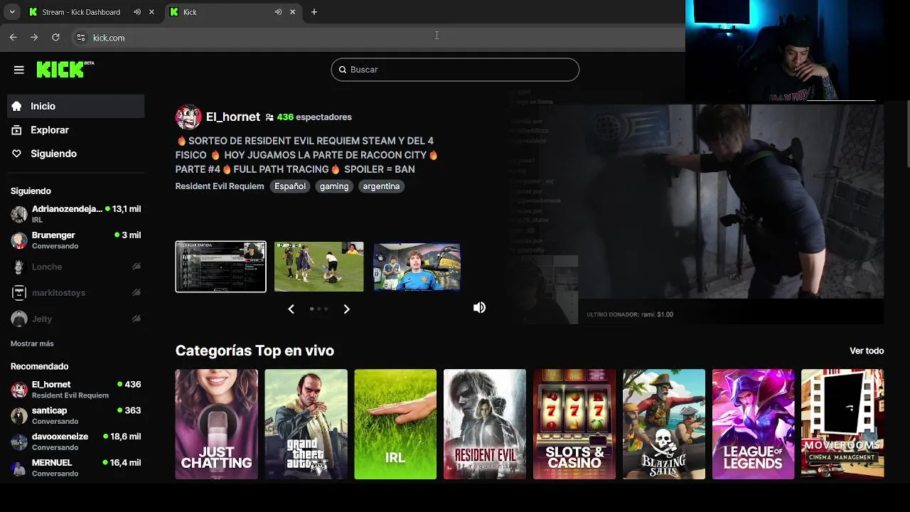
Task: Toggle featured stream volume speaker
Action: click(480, 307)
